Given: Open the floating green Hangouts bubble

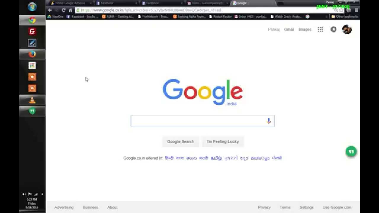Looking at the screenshot, I should coord(351,152).
